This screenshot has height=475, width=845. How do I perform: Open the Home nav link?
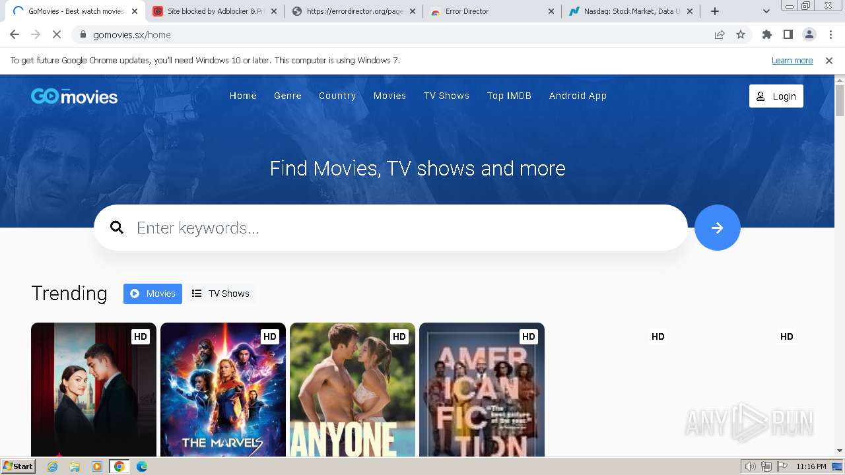(x=243, y=96)
